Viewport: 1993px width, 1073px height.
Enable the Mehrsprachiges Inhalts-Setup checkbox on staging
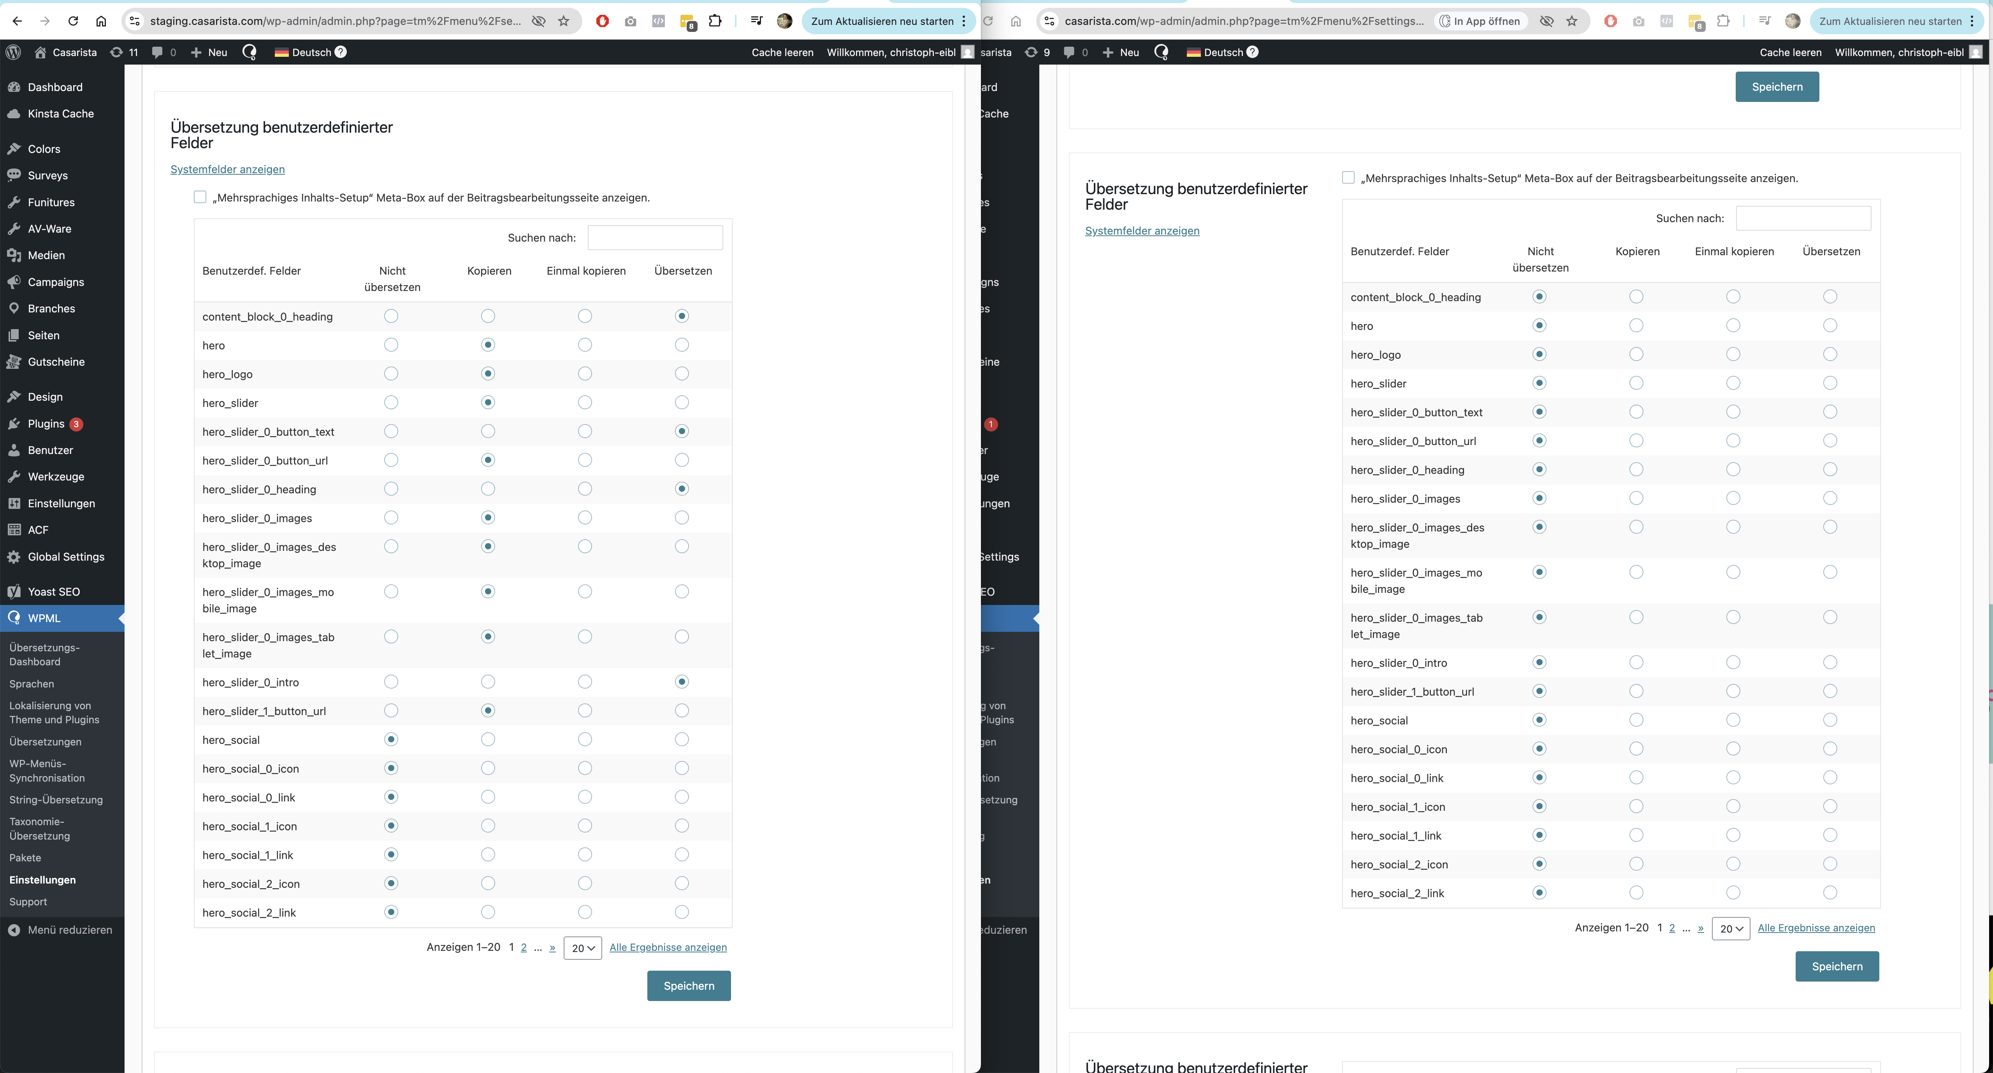pos(200,197)
